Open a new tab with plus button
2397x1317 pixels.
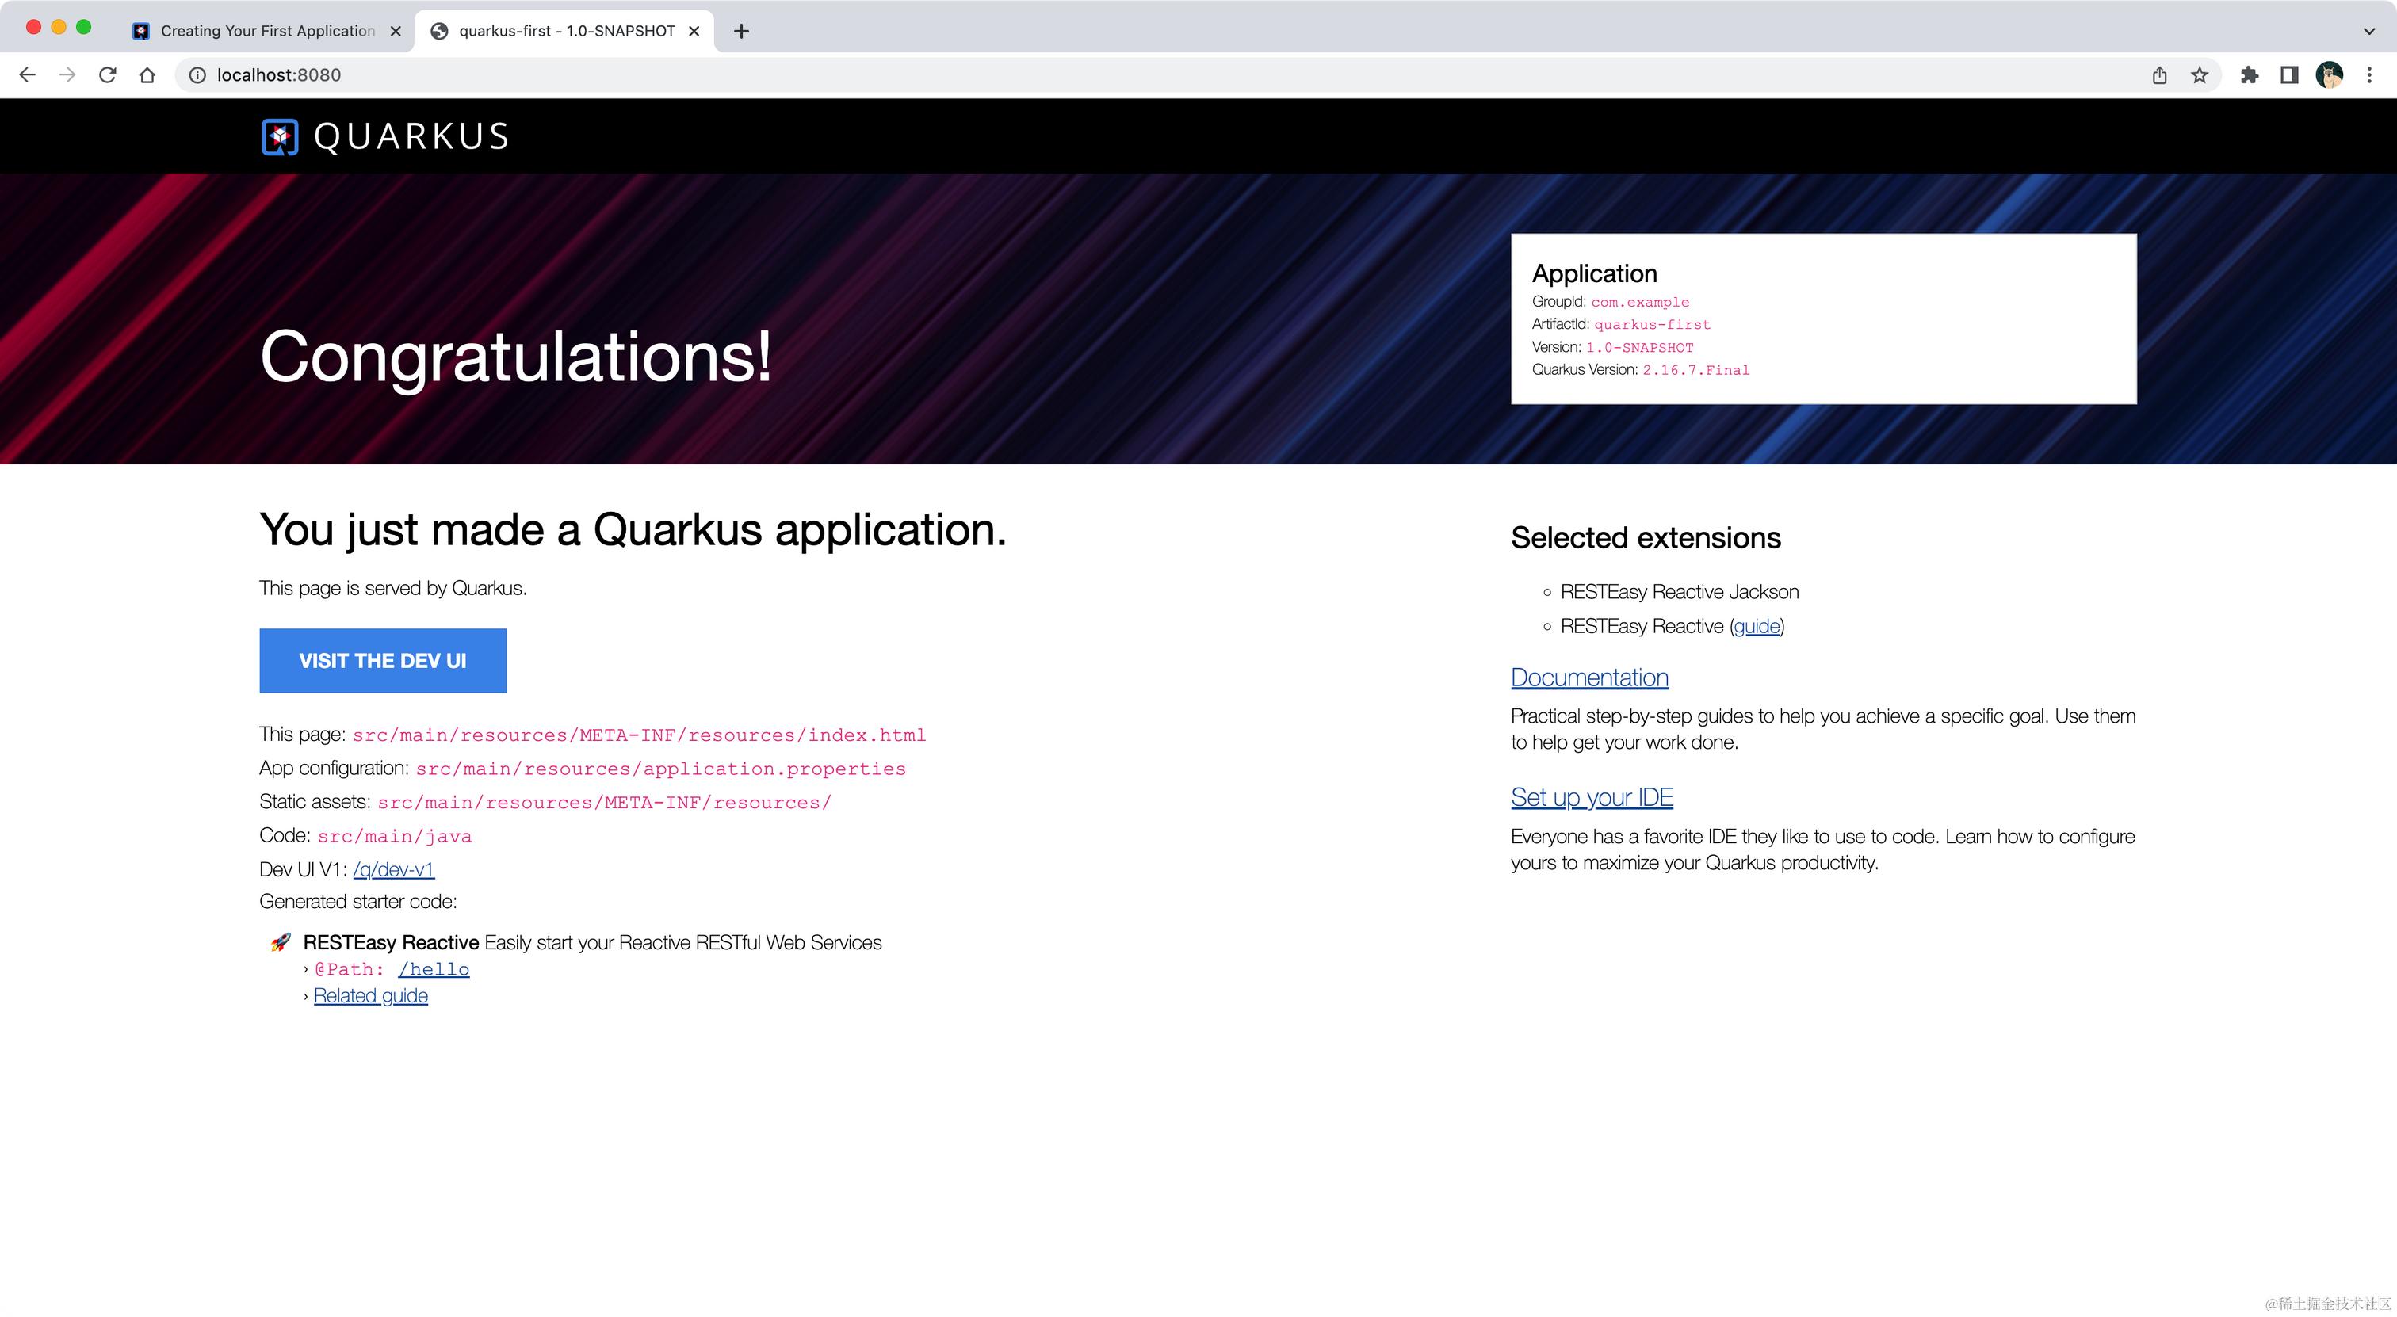point(740,31)
